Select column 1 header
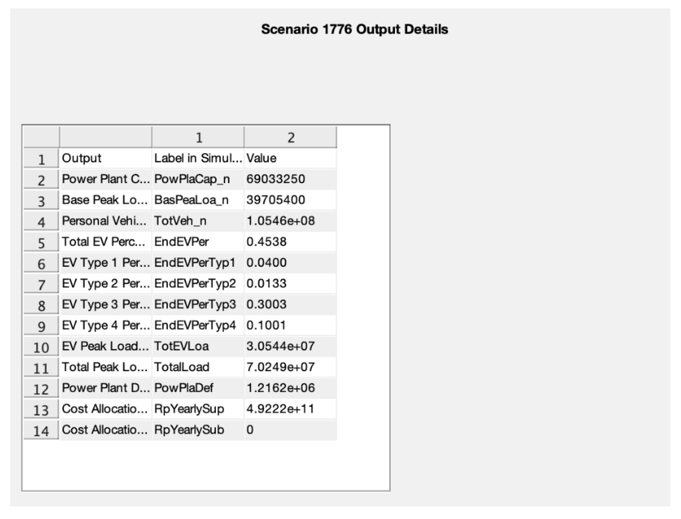681x519 pixels. 199,138
